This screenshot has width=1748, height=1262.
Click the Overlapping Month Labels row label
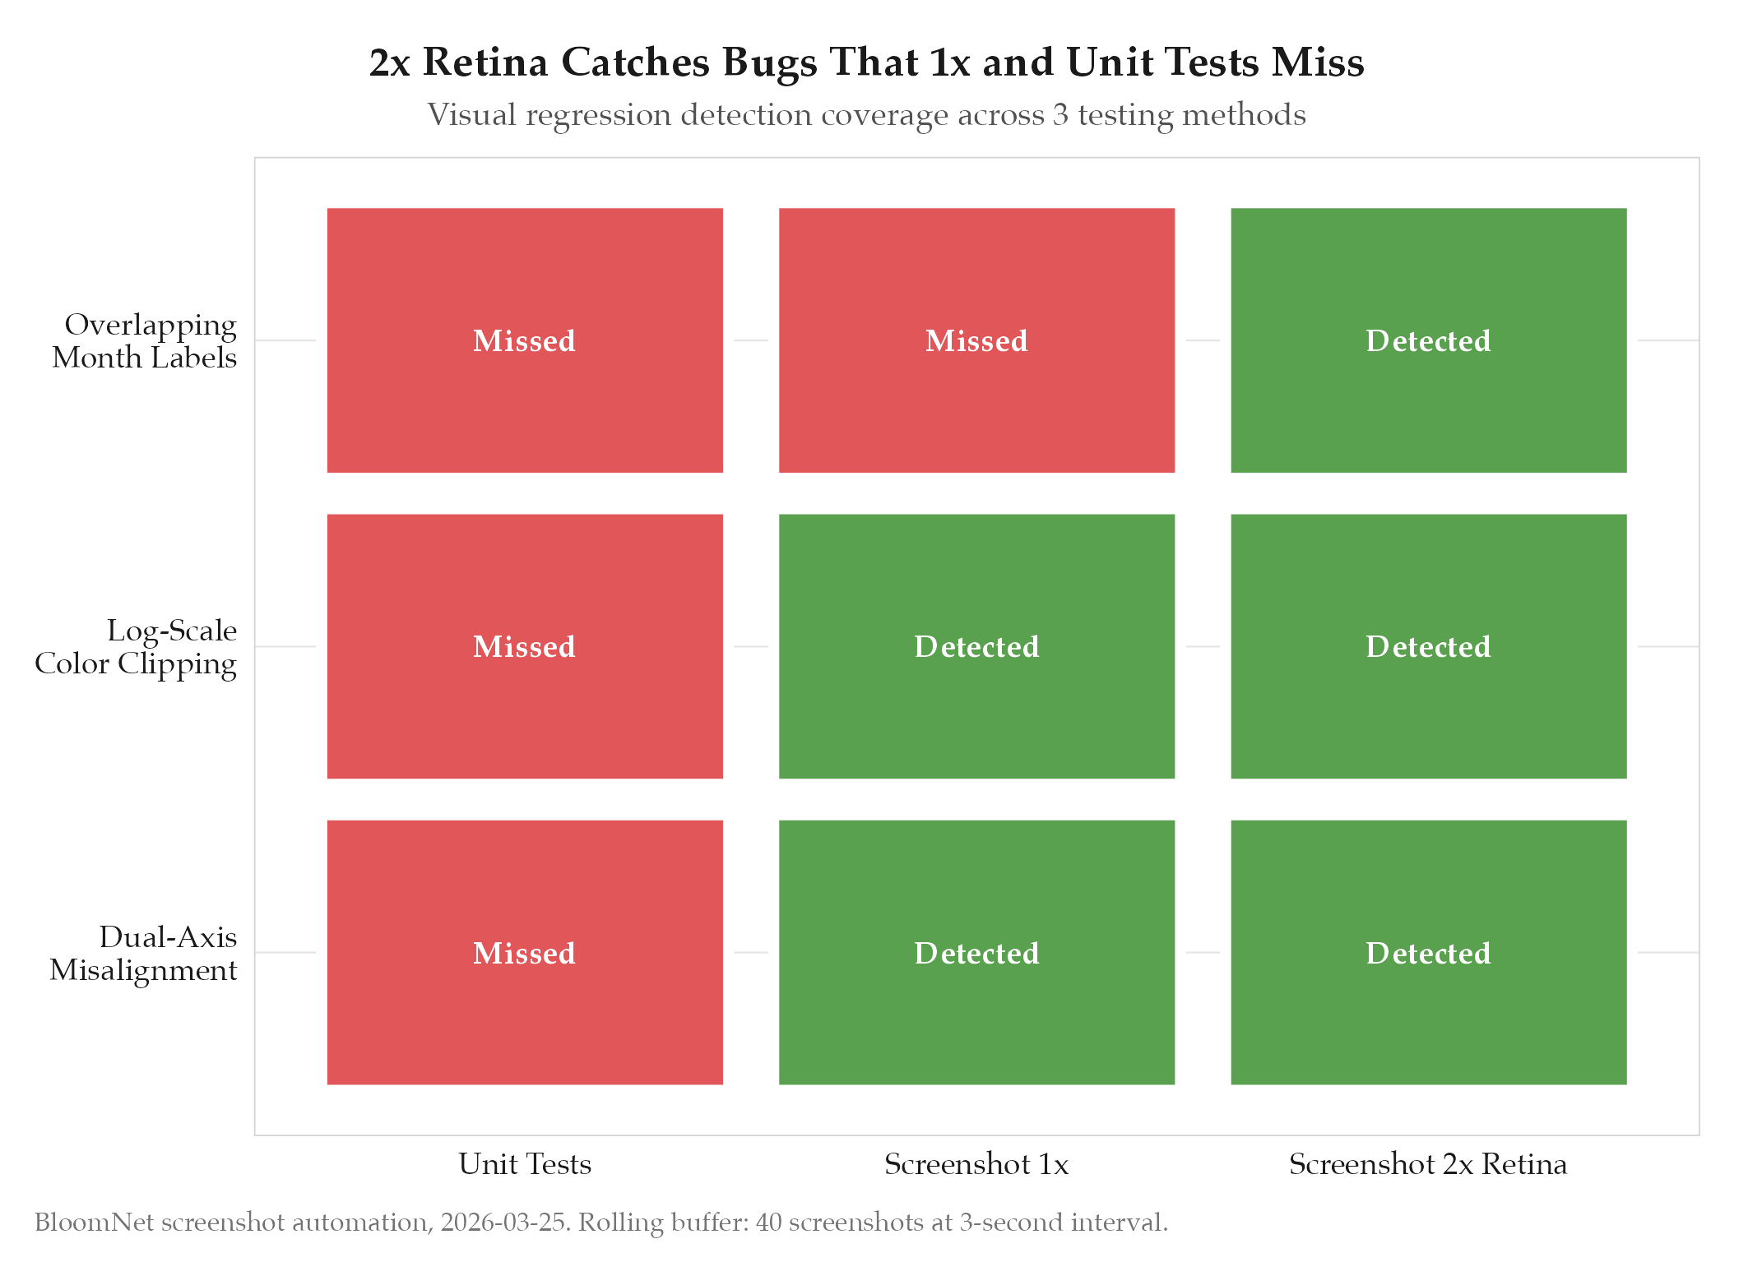(145, 341)
